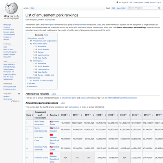Open the View history tab
163x163 pixels.
pyautogui.click(x=121, y=8)
